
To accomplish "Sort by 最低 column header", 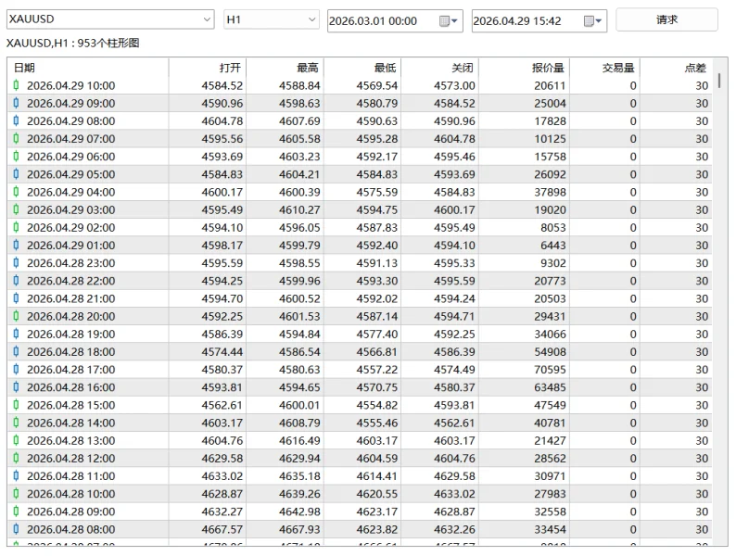I will (x=362, y=68).
